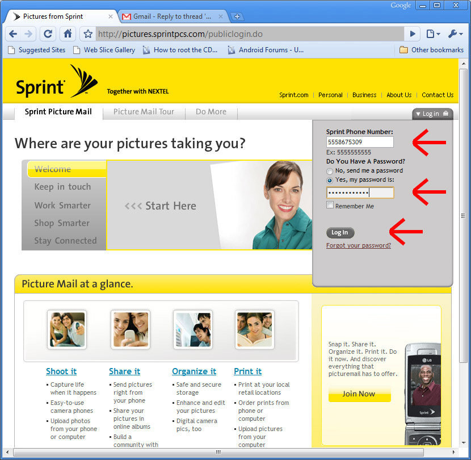Go back with the browser back arrow
This screenshot has width=471, height=460.
pos(13,34)
